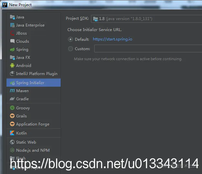Click the green Spring leaf icon
Screen dimensions: 202x174
[12, 49]
